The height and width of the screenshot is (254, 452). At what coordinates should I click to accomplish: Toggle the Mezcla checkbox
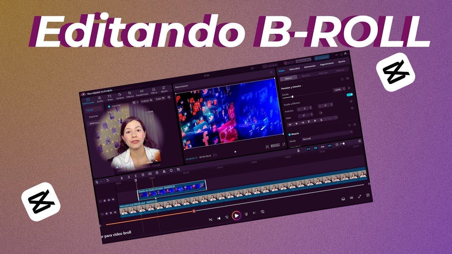pos(290,135)
